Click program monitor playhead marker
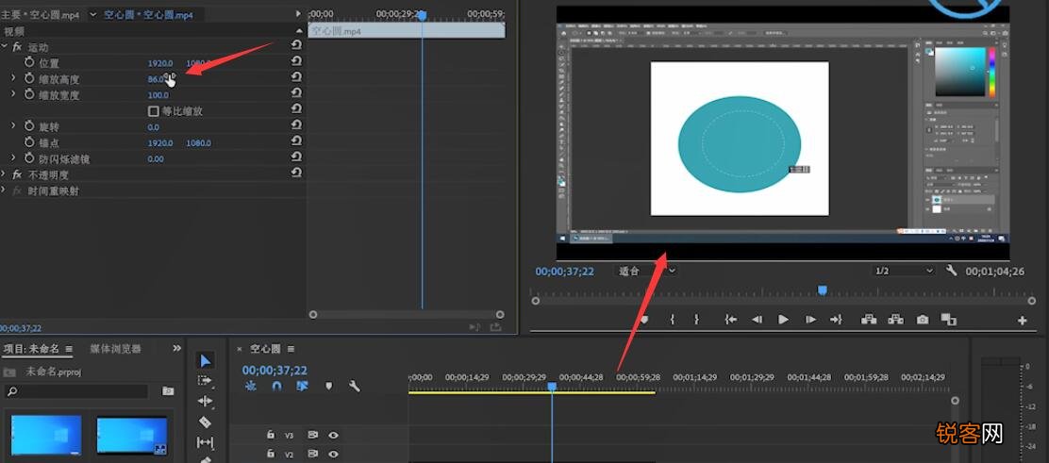 (823, 289)
